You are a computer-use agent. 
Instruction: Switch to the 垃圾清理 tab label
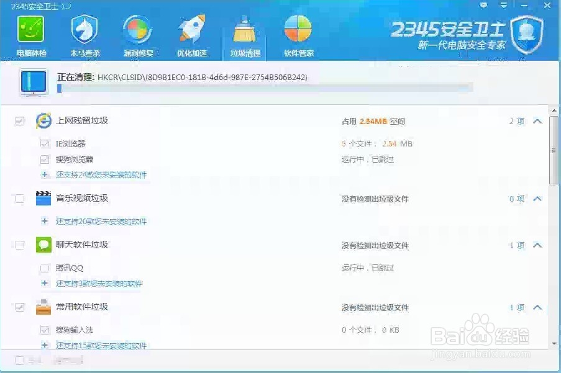tap(245, 53)
